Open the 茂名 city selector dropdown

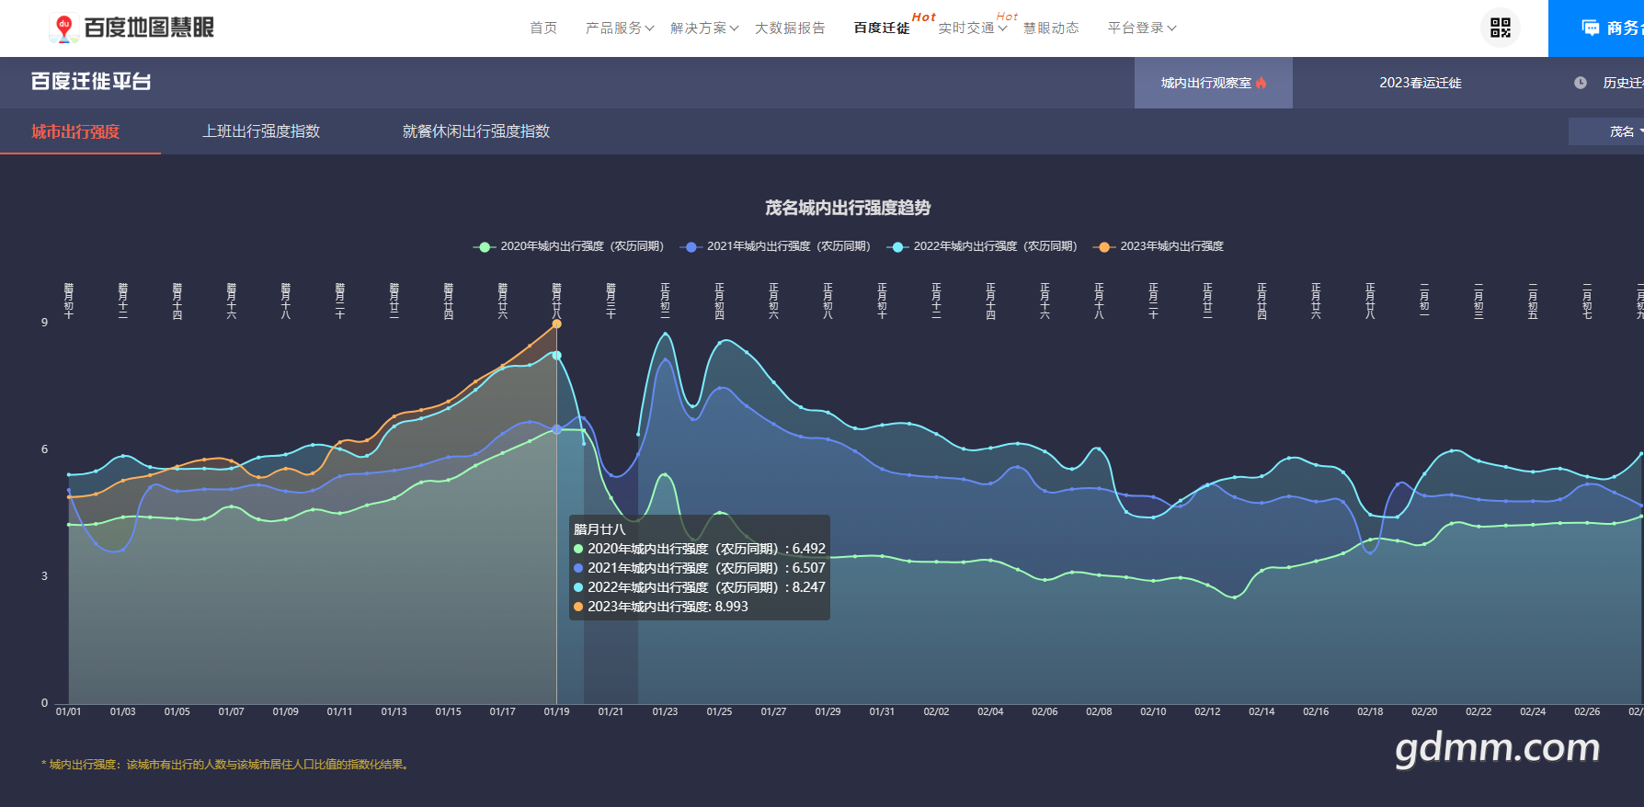[x=1606, y=131]
